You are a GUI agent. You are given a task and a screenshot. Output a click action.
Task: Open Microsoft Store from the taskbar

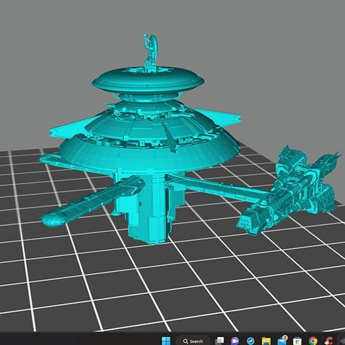pyautogui.click(x=297, y=341)
